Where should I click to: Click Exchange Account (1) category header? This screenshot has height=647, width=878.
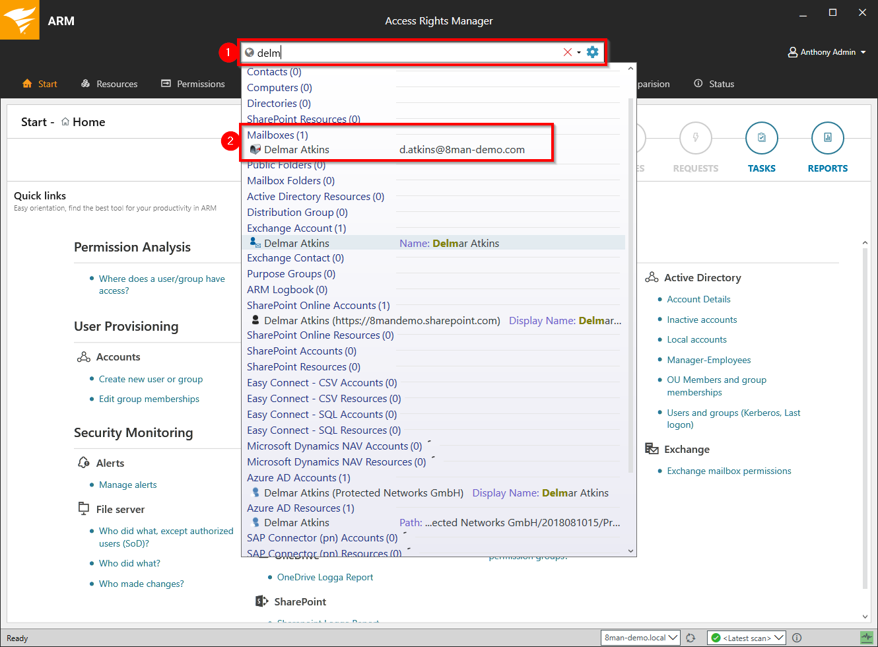coord(296,228)
